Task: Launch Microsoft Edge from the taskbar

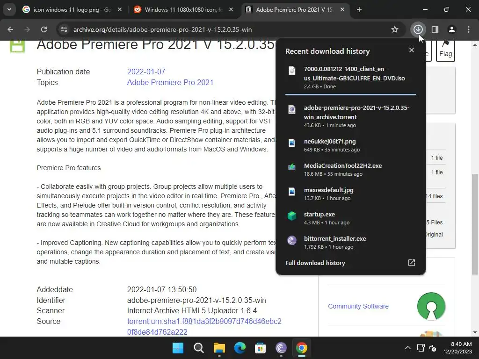Action: tap(240, 348)
